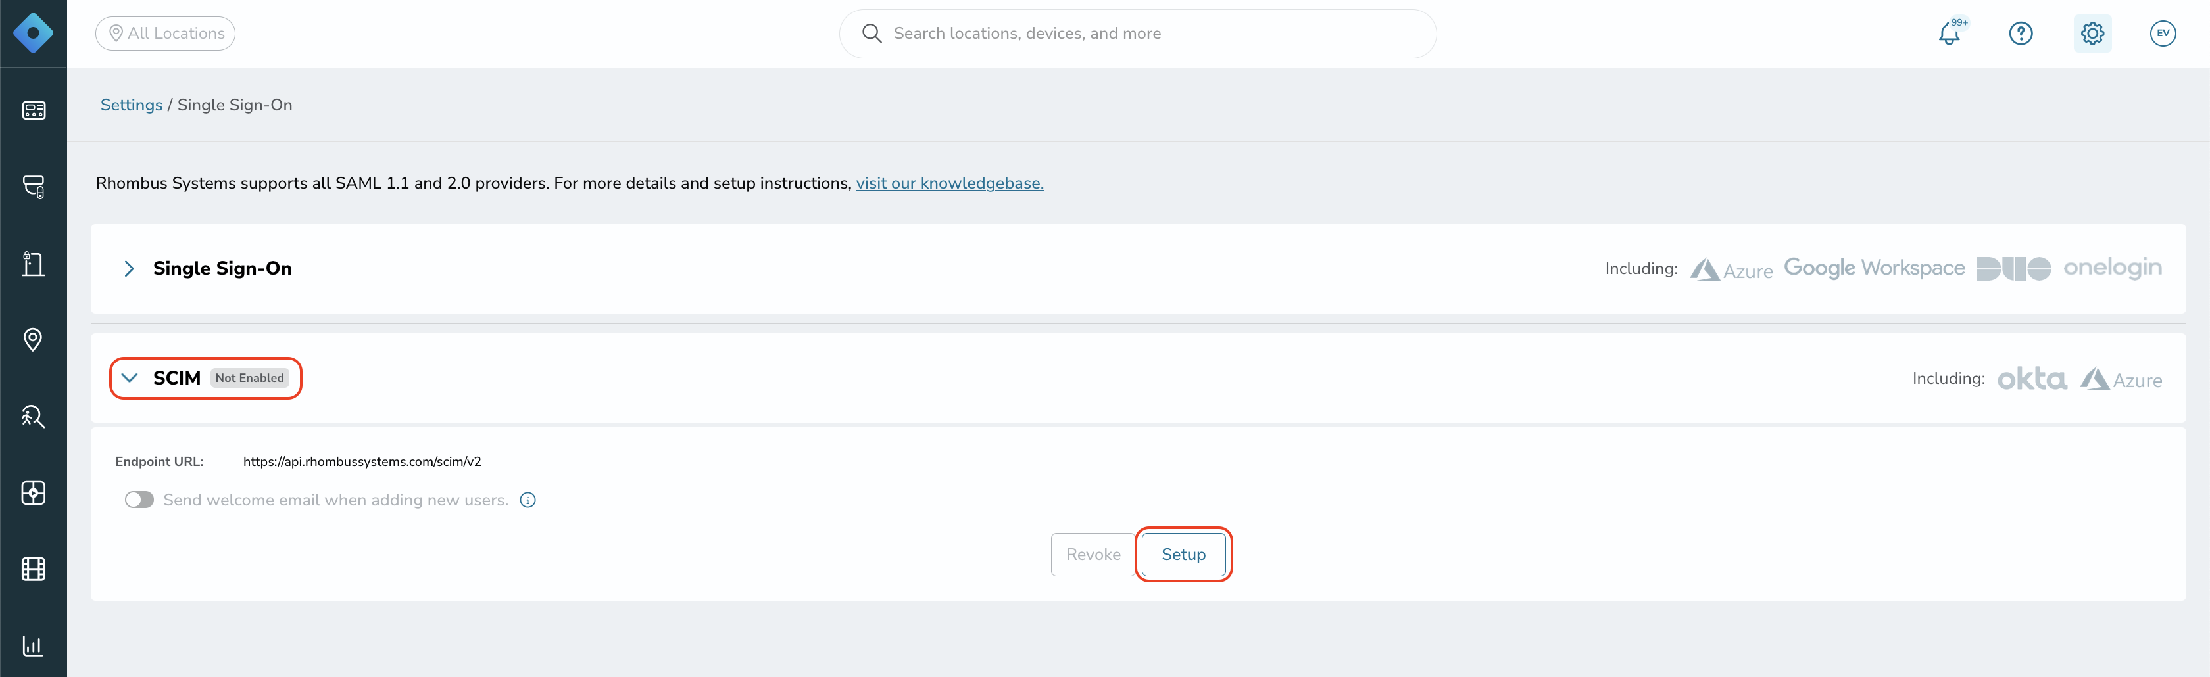Click the info icon beside welcome email option

coord(528,500)
